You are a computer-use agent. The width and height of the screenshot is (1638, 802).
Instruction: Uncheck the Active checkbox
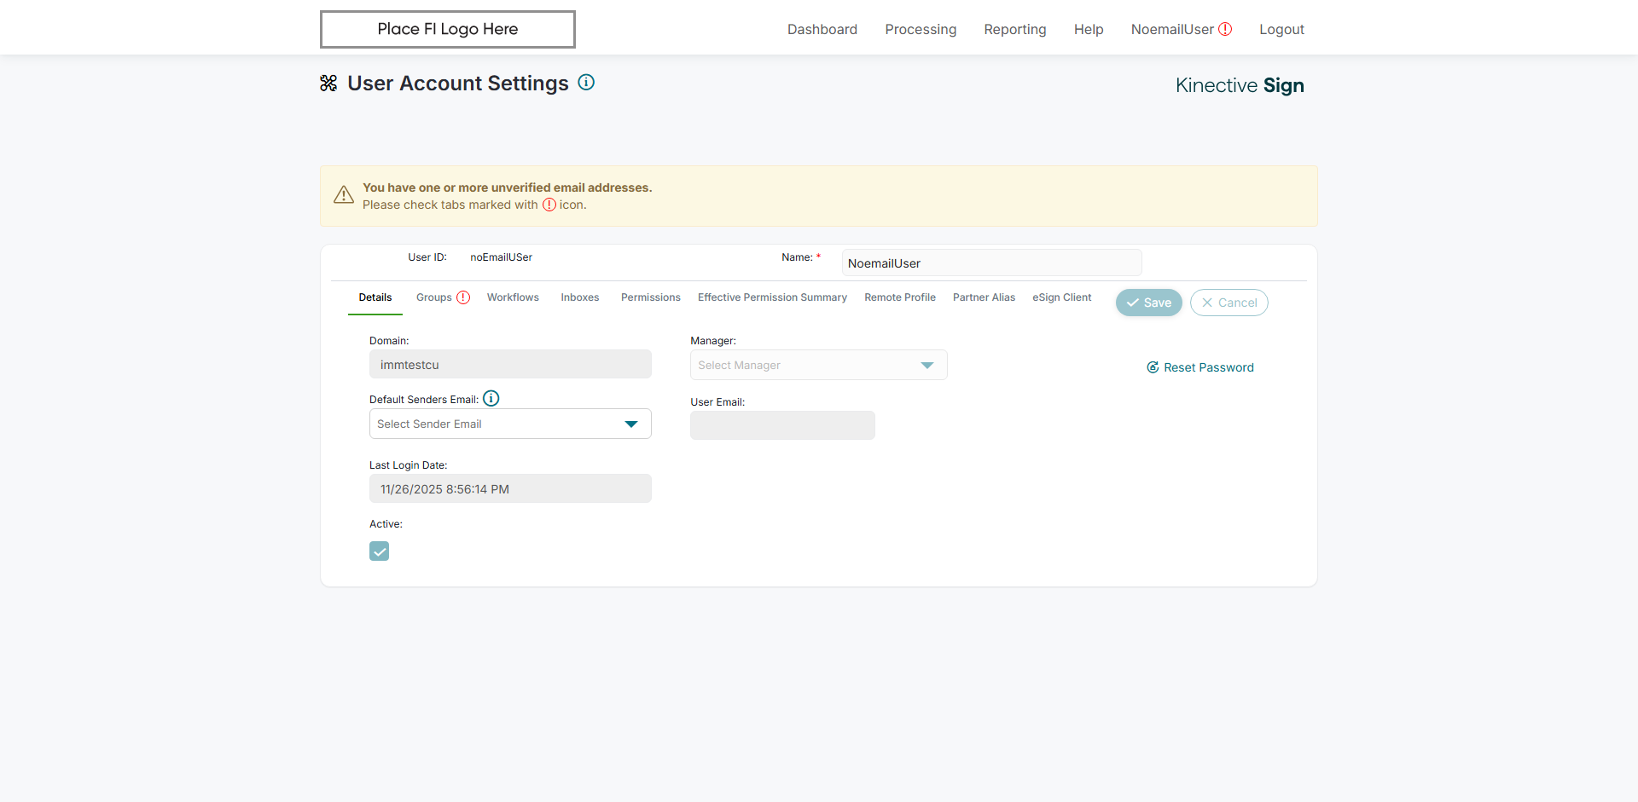(379, 551)
